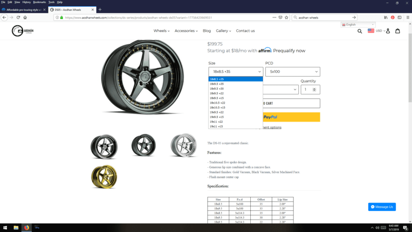Open the account login person icon
Screen dimensions: 412x232
pyautogui.click(x=388, y=31)
